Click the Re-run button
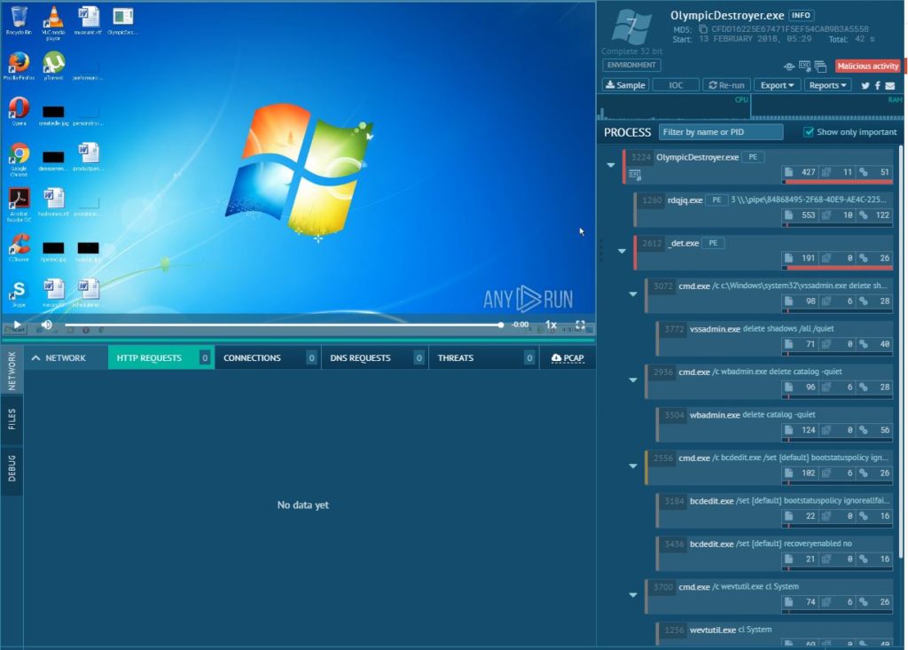This screenshot has height=650, width=908. (726, 85)
